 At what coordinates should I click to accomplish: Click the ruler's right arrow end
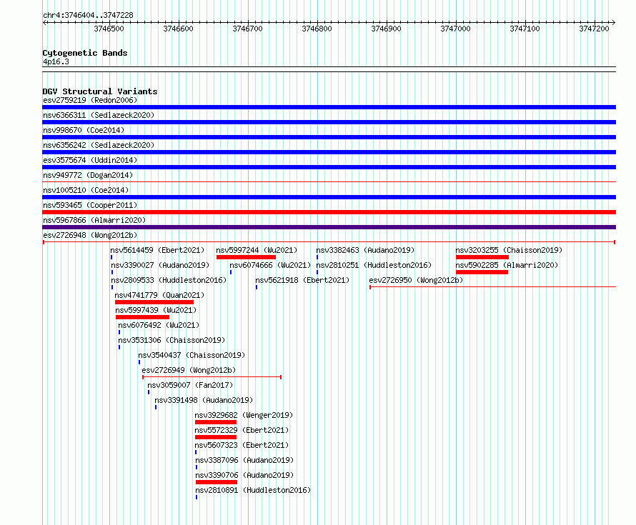click(x=614, y=22)
